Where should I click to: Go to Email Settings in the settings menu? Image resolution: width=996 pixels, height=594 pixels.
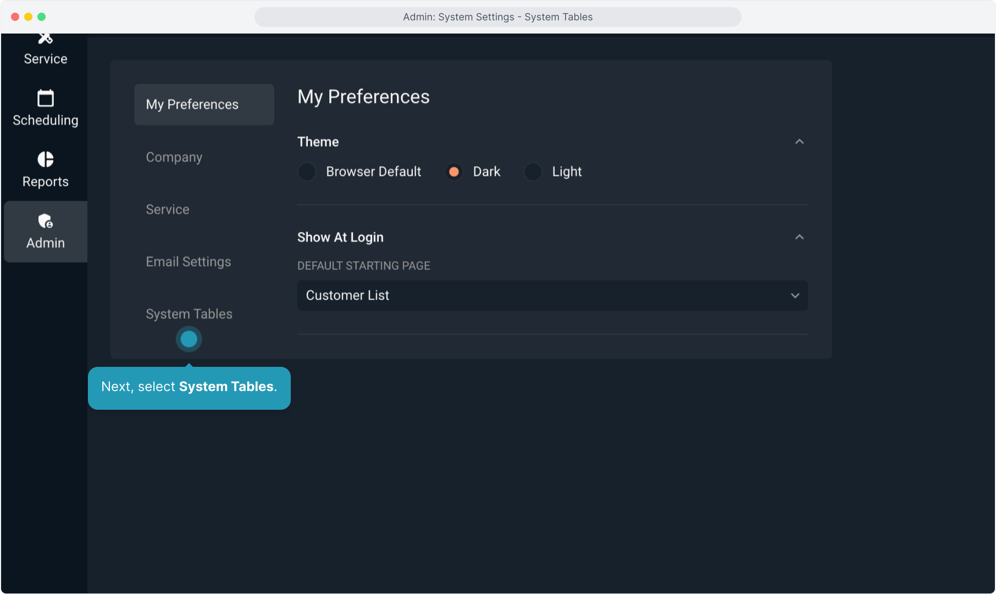[x=188, y=262]
